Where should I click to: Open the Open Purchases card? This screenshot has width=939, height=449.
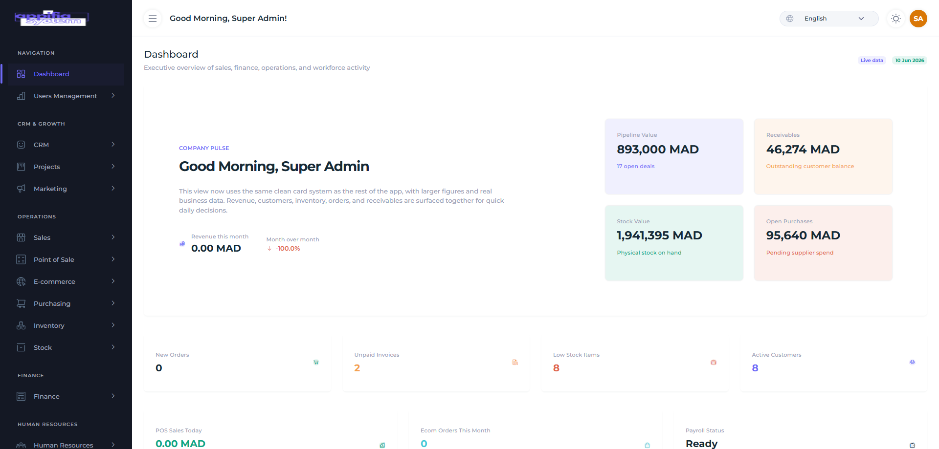(823, 243)
